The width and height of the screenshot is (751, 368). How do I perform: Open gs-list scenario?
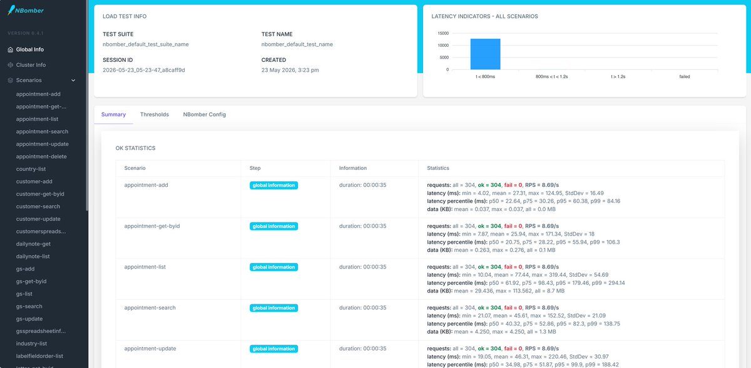pyautogui.click(x=24, y=294)
